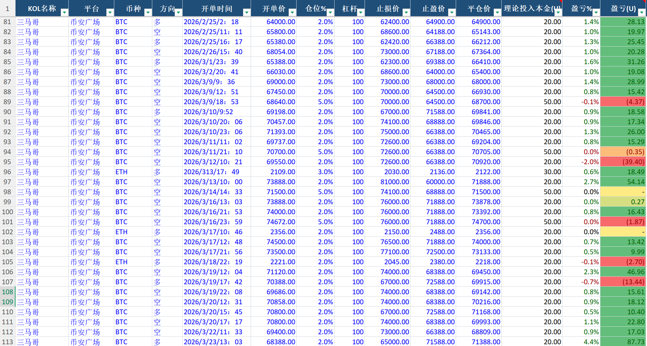Click the 开单时间 header cell

coord(216,8)
